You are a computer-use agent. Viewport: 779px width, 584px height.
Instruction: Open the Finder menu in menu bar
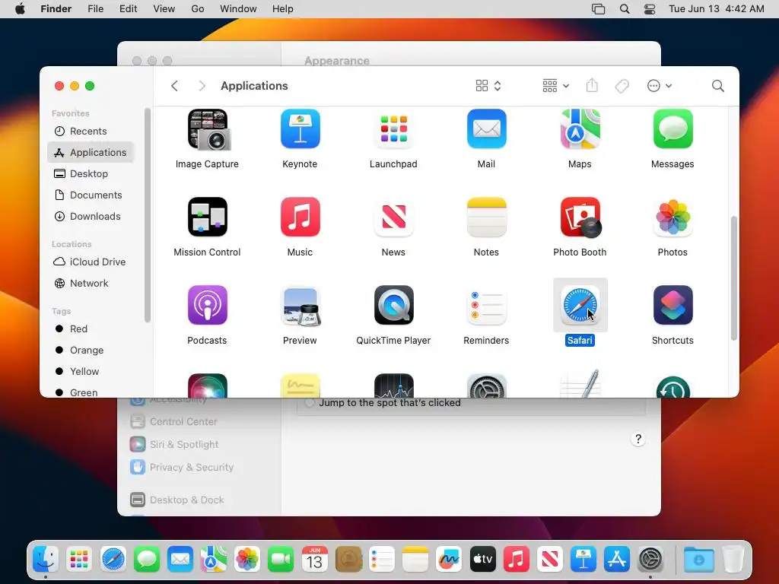56,9
